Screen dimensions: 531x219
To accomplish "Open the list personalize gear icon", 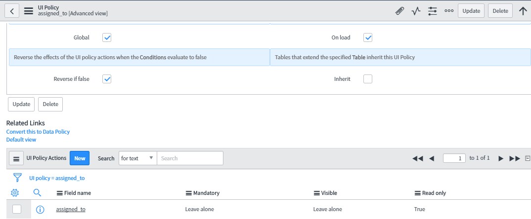I will pyautogui.click(x=14, y=193).
